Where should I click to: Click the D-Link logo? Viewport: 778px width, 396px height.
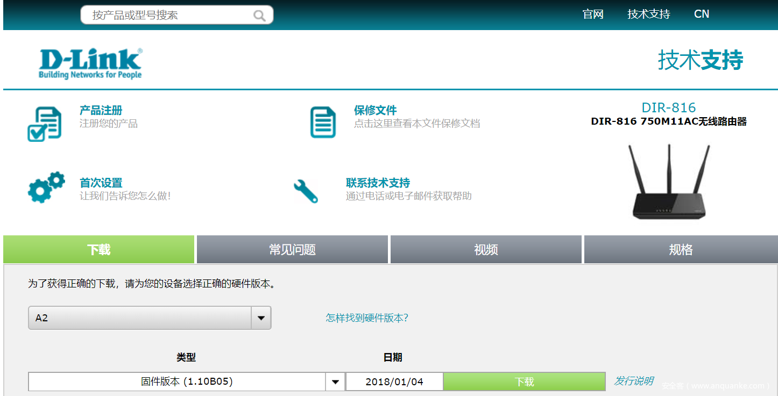pos(90,64)
